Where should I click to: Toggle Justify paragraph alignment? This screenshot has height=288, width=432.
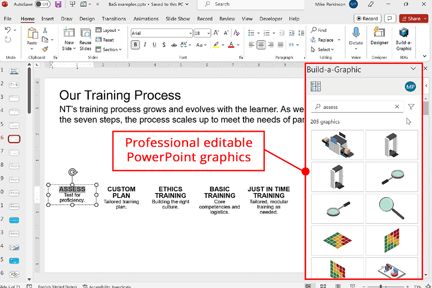(280, 45)
